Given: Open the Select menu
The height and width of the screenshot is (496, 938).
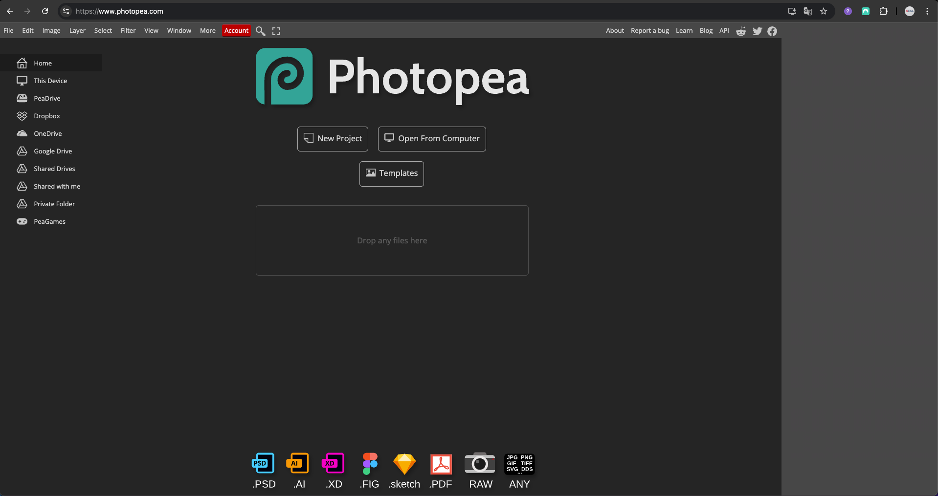Looking at the screenshot, I should (103, 30).
